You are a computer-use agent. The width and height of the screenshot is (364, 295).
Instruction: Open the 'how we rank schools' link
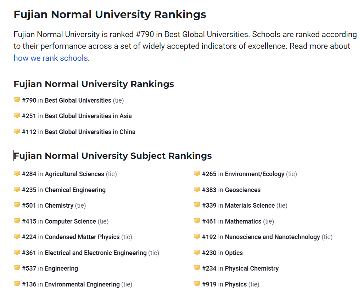coord(51,58)
